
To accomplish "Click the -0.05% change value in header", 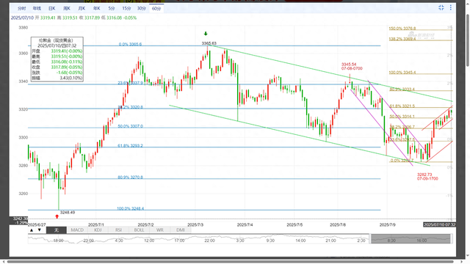I will tap(130, 18).
